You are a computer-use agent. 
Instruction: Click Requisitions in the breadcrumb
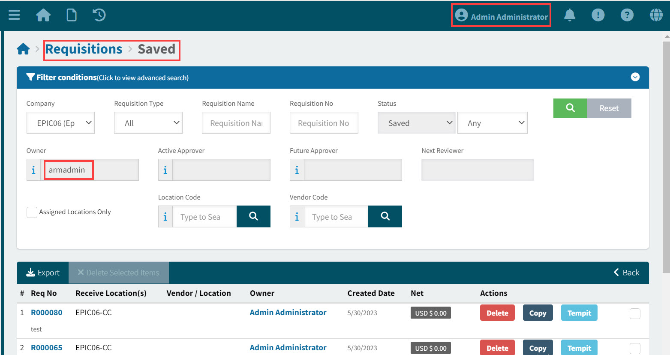84,49
